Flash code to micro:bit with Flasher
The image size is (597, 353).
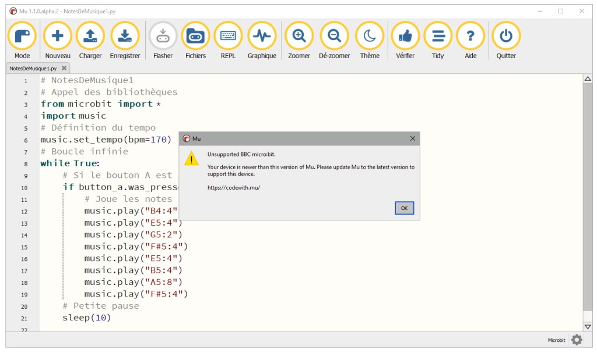click(x=163, y=37)
